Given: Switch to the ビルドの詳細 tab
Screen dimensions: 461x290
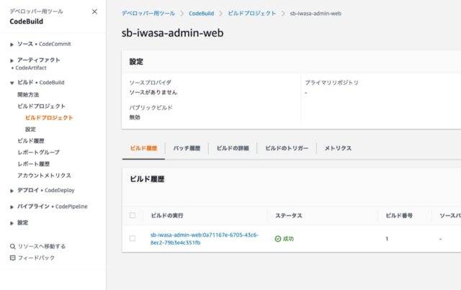Looking at the screenshot, I should [x=233, y=148].
